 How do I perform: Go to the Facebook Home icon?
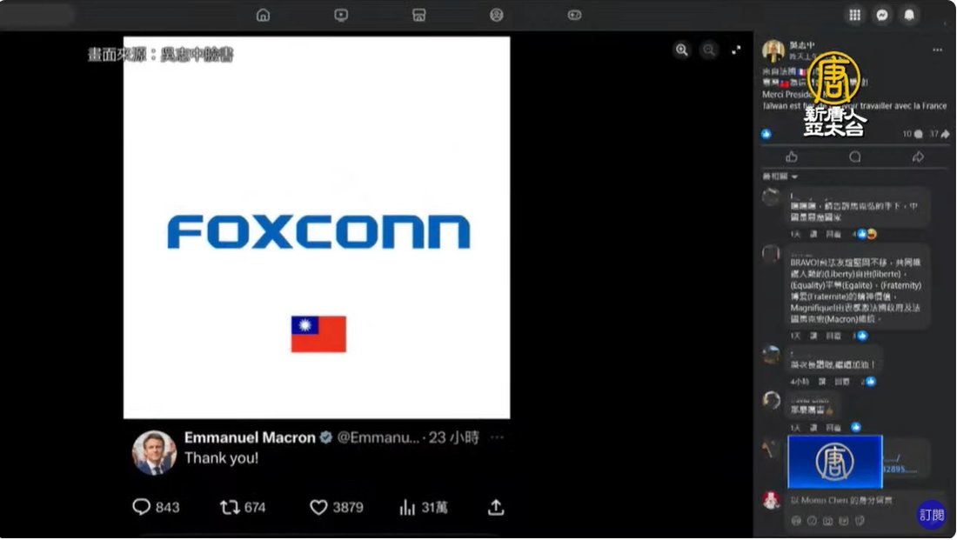click(x=263, y=16)
